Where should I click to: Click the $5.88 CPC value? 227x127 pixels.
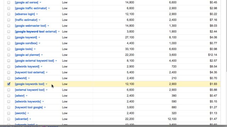[213, 90]
